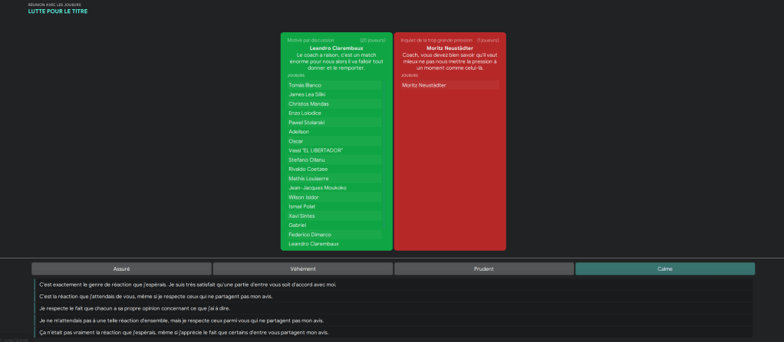
Task: Click James Lea Siliki in the player list
Action: tap(307, 94)
